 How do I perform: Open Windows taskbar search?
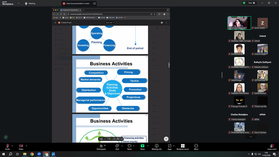click(x=10, y=154)
